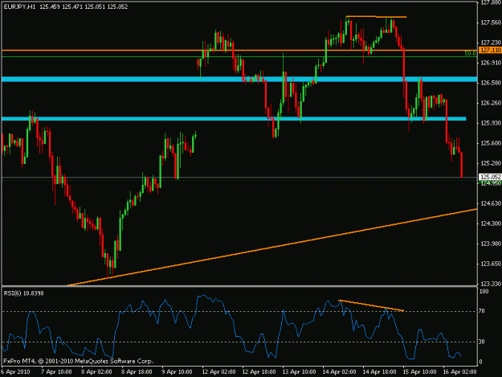502x377 pixels.
Task: Click the 125.600 price scale value
Action: (x=491, y=143)
